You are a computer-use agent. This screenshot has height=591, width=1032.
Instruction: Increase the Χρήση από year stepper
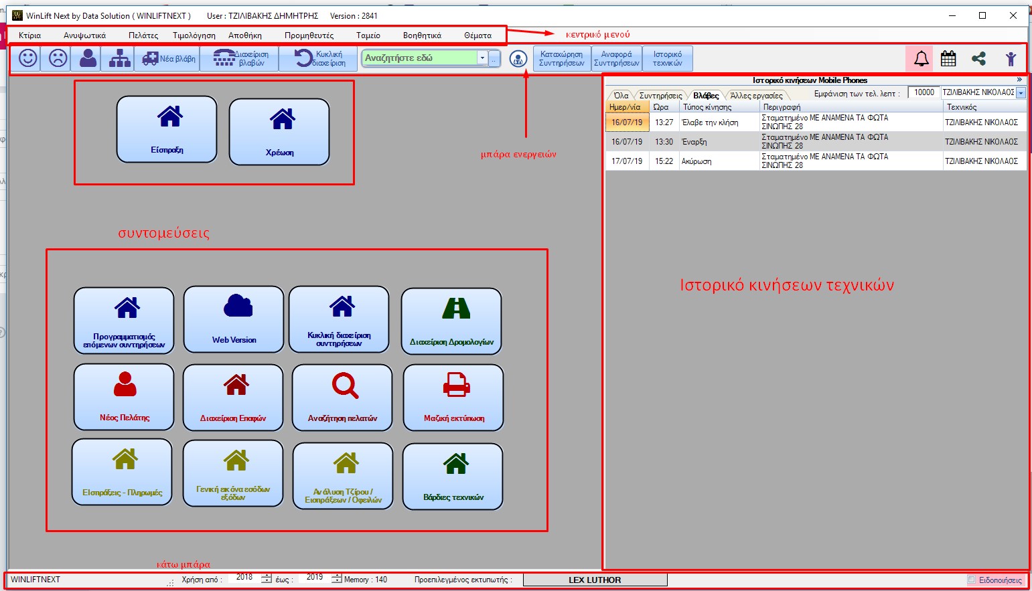click(267, 576)
